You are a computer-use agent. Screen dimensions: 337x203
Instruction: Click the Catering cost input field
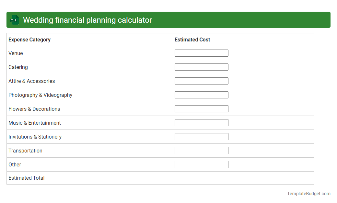tap(201, 67)
